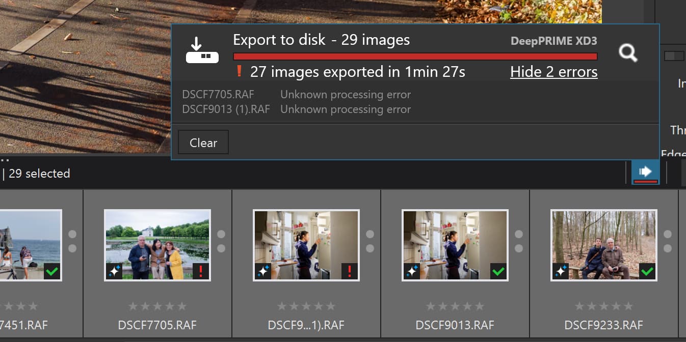686x342 pixels.
Task: Toggle the switch in the right panel
Action: pyautogui.click(x=675, y=55)
